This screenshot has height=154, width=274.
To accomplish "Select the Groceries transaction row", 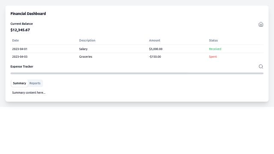I will click(x=137, y=56).
